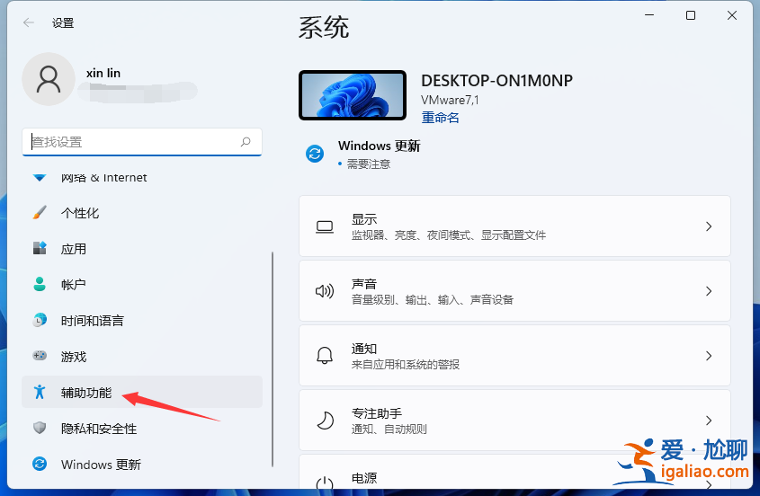Screen dimensions: 760x496
Task: Open the xin lin user avatar
Action: (49, 79)
